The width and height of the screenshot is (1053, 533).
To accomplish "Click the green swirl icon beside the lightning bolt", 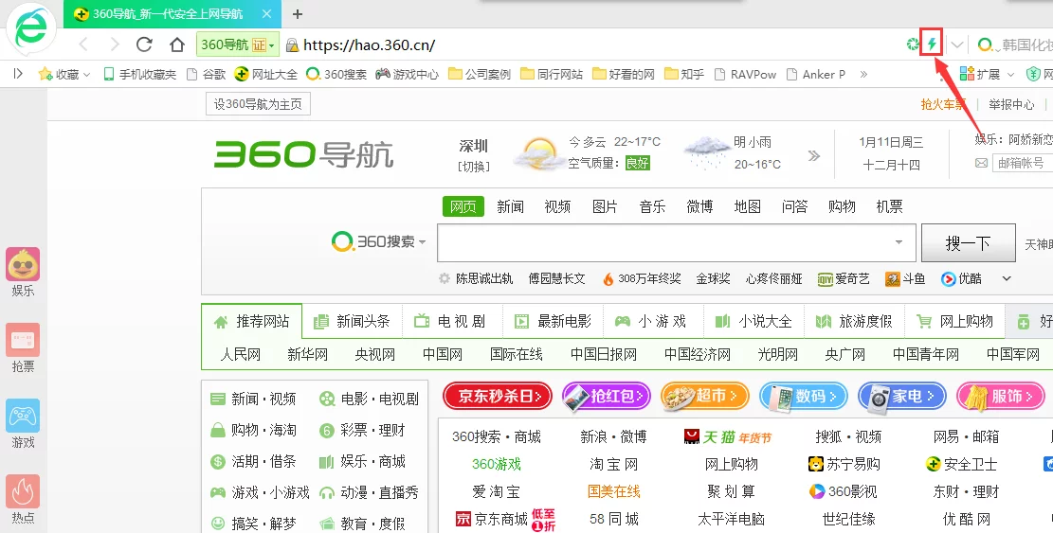I will [x=913, y=44].
